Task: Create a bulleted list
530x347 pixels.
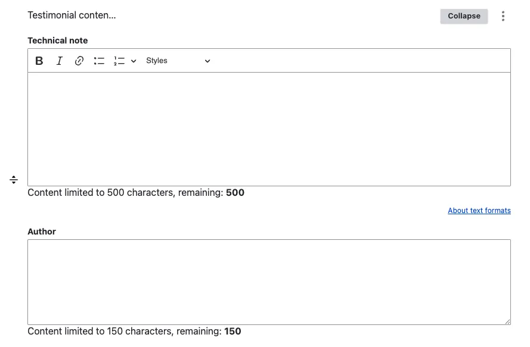Action: (99, 61)
